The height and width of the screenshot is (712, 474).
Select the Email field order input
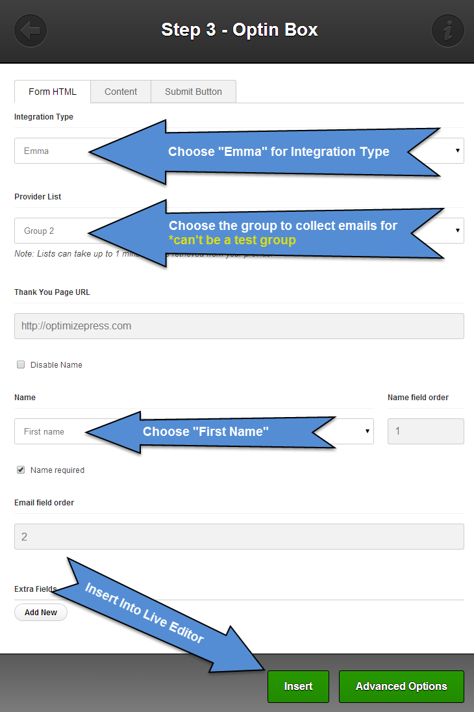239,536
